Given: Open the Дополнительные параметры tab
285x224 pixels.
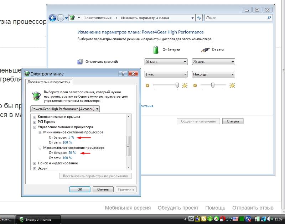Looking at the screenshot, I should coord(49,82).
